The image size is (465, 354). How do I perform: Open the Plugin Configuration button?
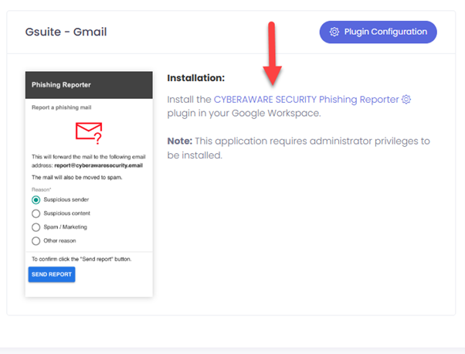click(x=378, y=32)
